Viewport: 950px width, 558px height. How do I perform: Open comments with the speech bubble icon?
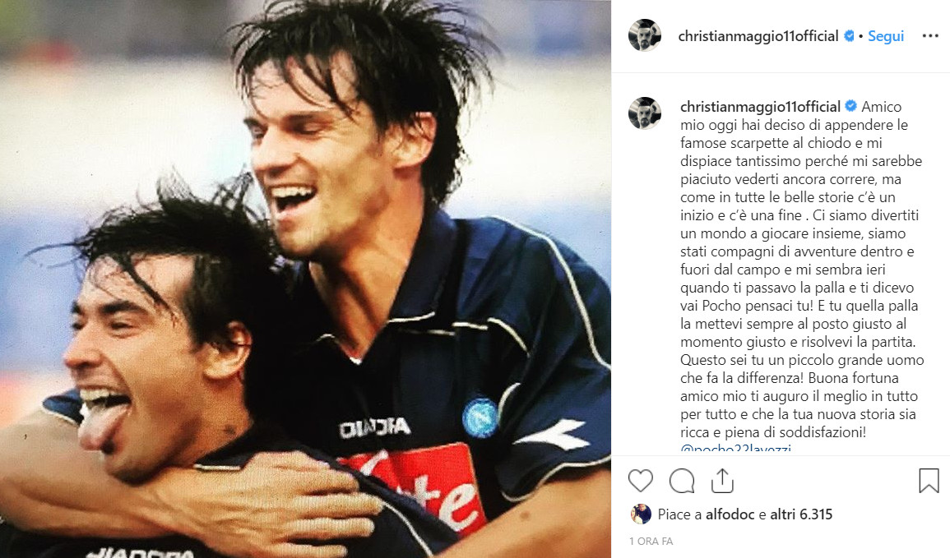click(682, 481)
